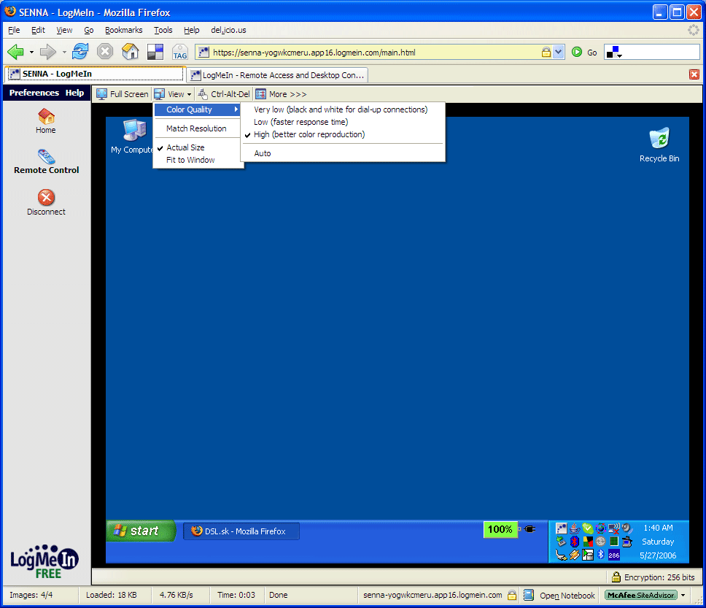Select Very low color quality option

[343, 109]
